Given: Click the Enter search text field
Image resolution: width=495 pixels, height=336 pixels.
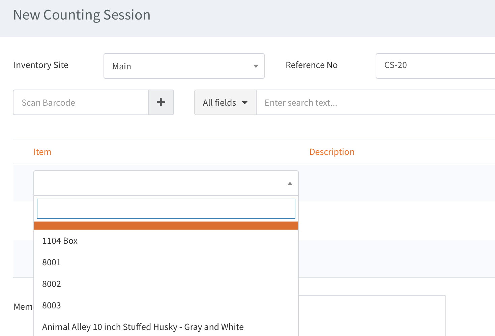Looking at the screenshot, I should [x=374, y=102].
